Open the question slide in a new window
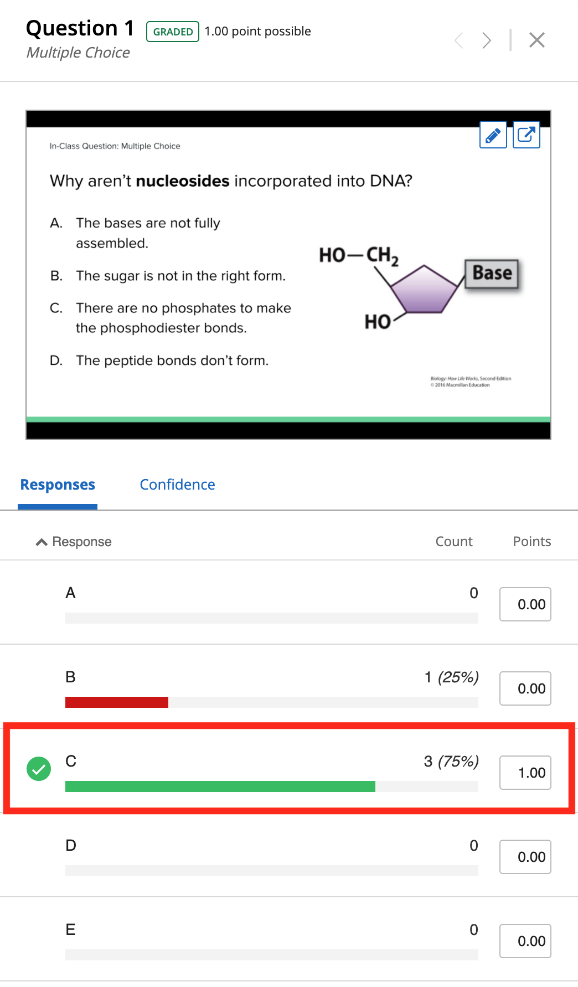This screenshot has width=578, height=987. 526,135
